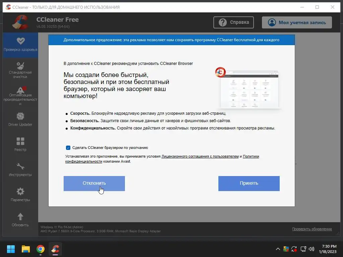Click the Безопасность bullet text

150,121
